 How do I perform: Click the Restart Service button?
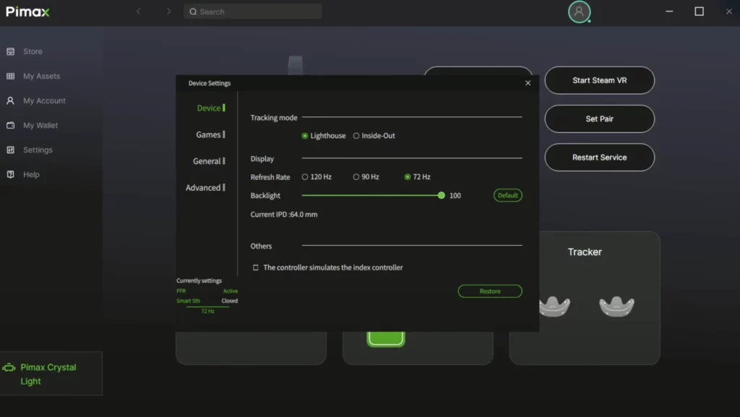pos(599,157)
